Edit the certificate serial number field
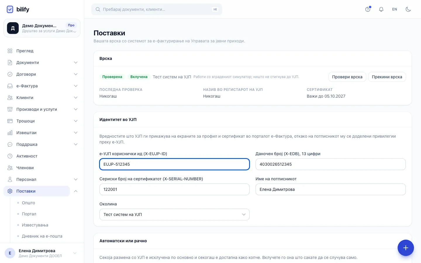Screen dimensions: 421x263 pyautogui.click(x=175, y=189)
